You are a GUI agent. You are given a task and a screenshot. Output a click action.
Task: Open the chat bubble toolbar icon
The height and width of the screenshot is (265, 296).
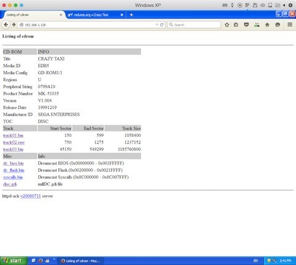pos(277,25)
